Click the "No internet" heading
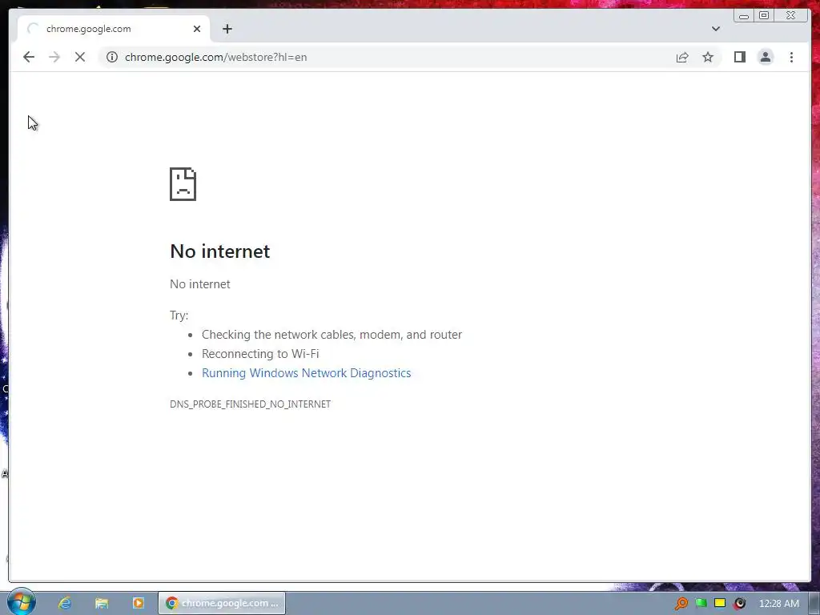 [x=219, y=251]
